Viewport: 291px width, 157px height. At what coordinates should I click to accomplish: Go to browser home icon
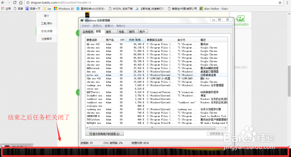click(21, 3)
